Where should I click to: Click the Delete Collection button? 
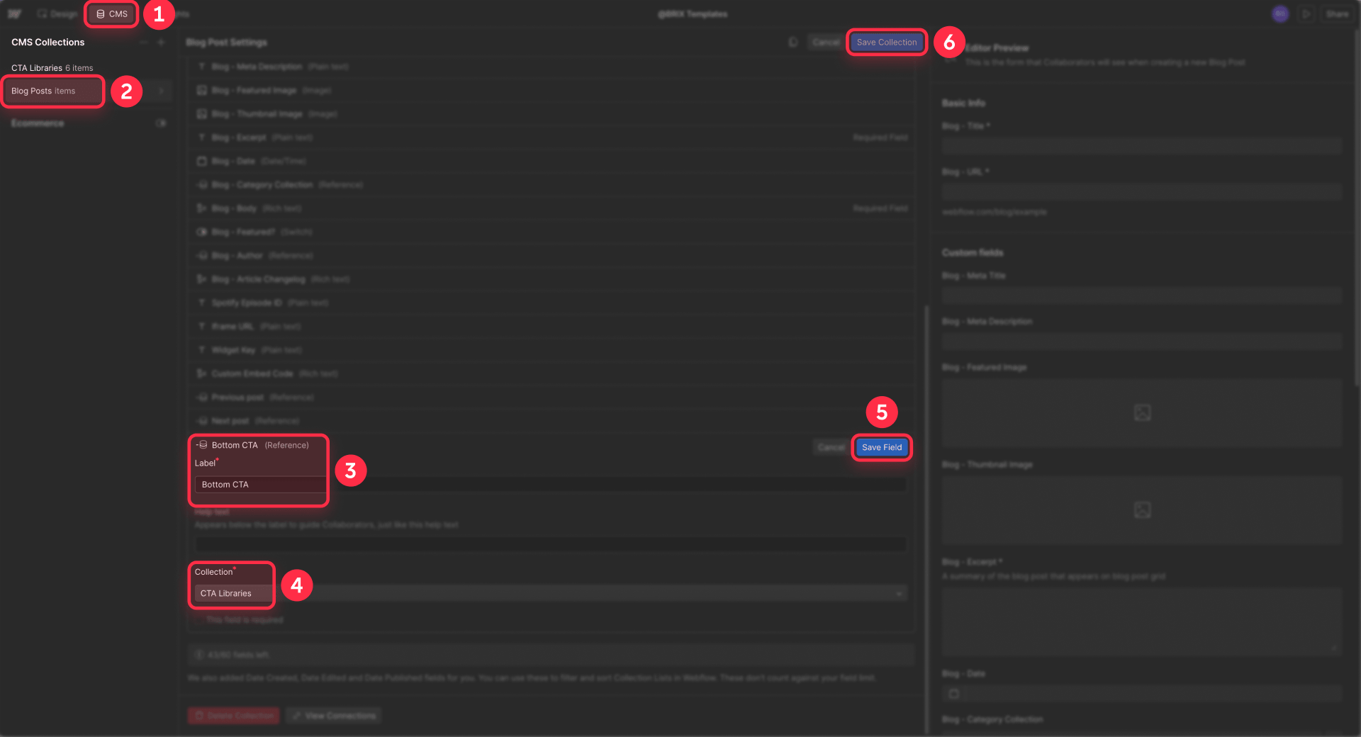click(x=234, y=716)
